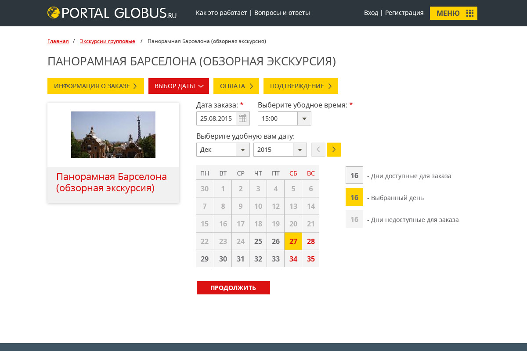The height and width of the screenshot is (351, 527).
Task: Open the year dropdown showing 2015
Action: point(300,150)
